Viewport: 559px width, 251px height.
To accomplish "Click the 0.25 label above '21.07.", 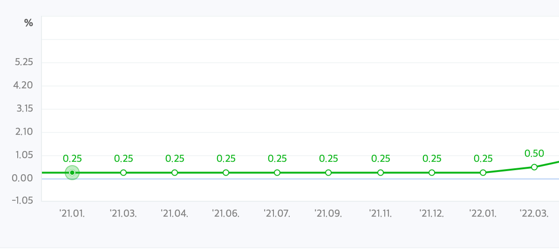I will click(x=277, y=159).
